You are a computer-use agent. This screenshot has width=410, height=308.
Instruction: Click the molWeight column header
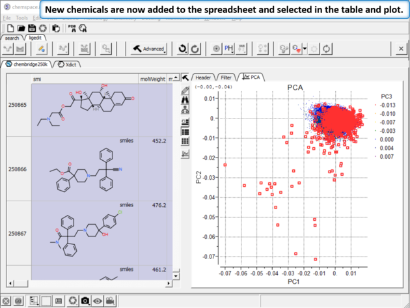[153, 79]
